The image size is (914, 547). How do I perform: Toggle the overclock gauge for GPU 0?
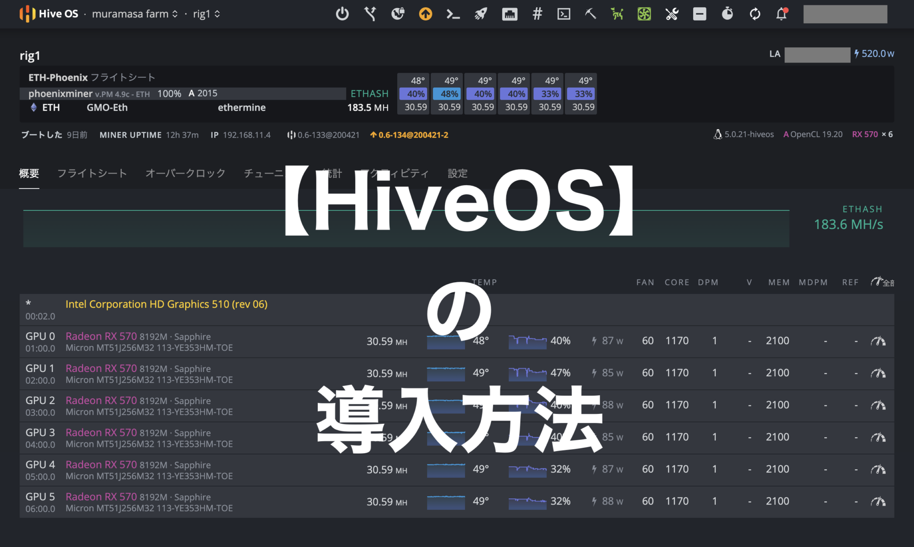879,341
